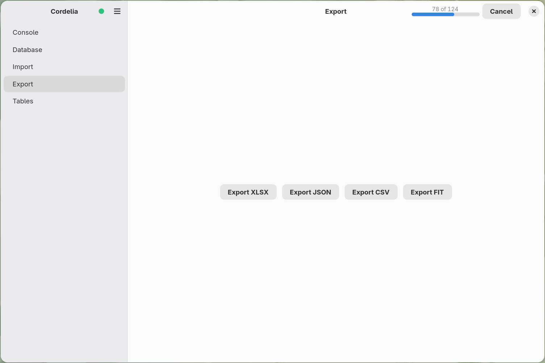545x363 pixels.
Task: Switch to the Tables page
Action: click(64, 101)
